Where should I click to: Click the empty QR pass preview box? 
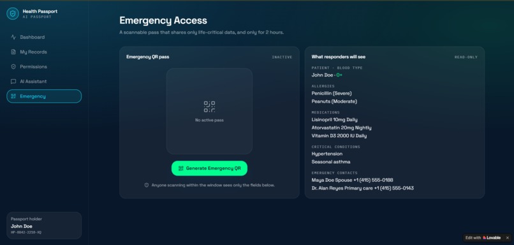point(209,111)
